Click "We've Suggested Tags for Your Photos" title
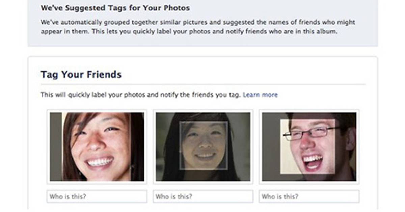 [x=115, y=8]
